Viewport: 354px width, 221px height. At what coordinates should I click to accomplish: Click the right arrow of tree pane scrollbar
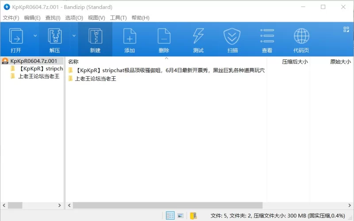click(x=59, y=205)
